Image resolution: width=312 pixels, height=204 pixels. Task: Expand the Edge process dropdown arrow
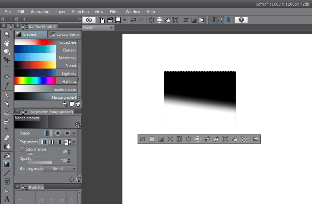pyautogui.click(x=74, y=142)
